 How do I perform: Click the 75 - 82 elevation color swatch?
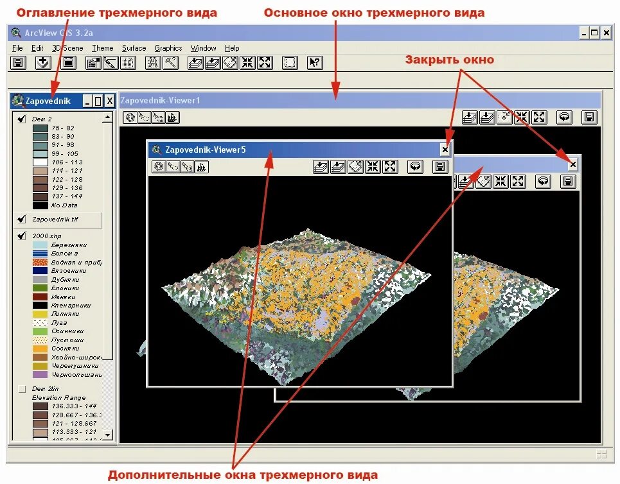point(40,128)
